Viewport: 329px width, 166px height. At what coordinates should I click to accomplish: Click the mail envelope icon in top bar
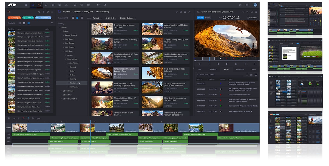[x=247, y=5]
